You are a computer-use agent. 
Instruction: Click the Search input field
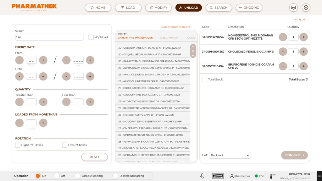tap(49, 37)
